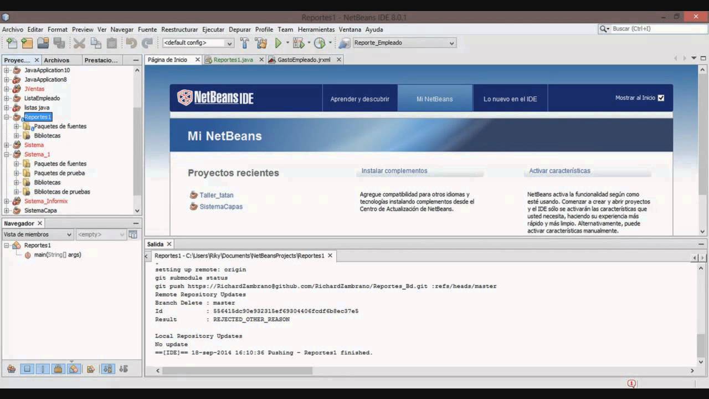Click the Navigator member view settings icon

(x=133, y=234)
